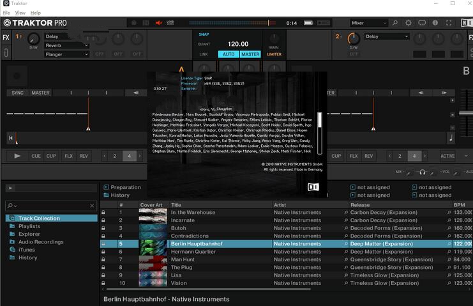Click the about dialog scrollbar
This screenshot has height=306, width=473.
[319, 133]
